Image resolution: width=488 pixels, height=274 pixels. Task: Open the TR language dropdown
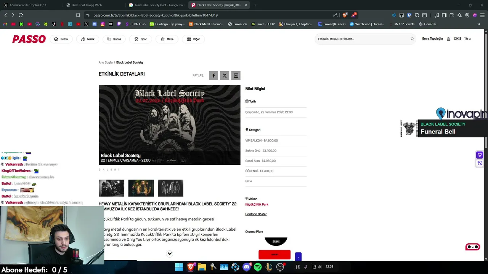pos(467,39)
